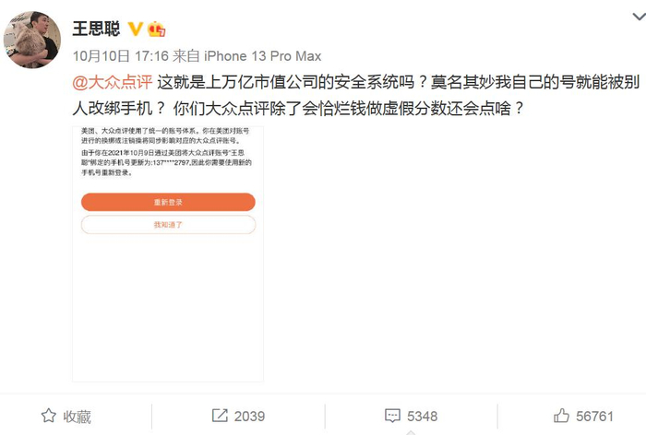Click the iPhone 13 Pro Max source link
This screenshot has width=646, height=435.
262,56
